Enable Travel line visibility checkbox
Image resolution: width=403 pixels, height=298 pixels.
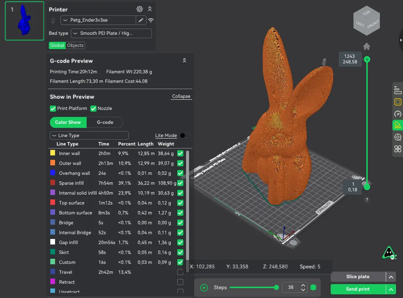(x=181, y=272)
